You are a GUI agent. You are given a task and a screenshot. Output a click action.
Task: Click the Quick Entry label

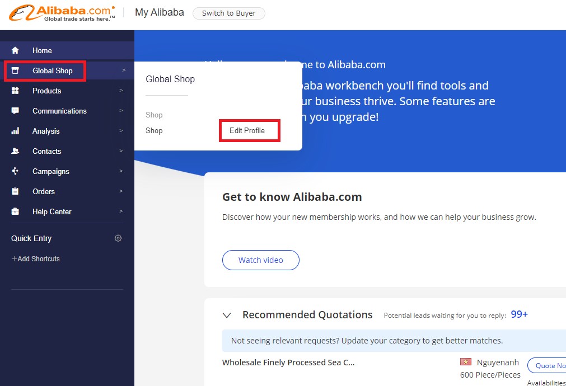tap(31, 238)
